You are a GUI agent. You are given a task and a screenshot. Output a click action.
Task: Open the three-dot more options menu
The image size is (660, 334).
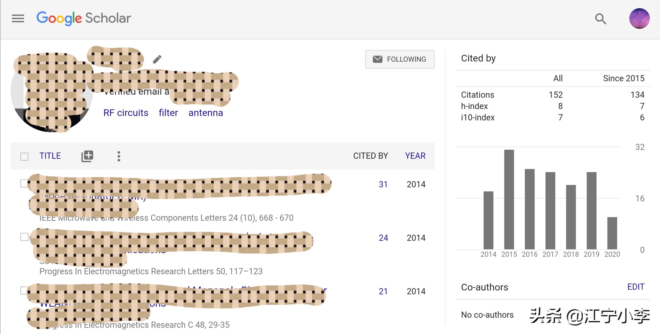click(119, 156)
